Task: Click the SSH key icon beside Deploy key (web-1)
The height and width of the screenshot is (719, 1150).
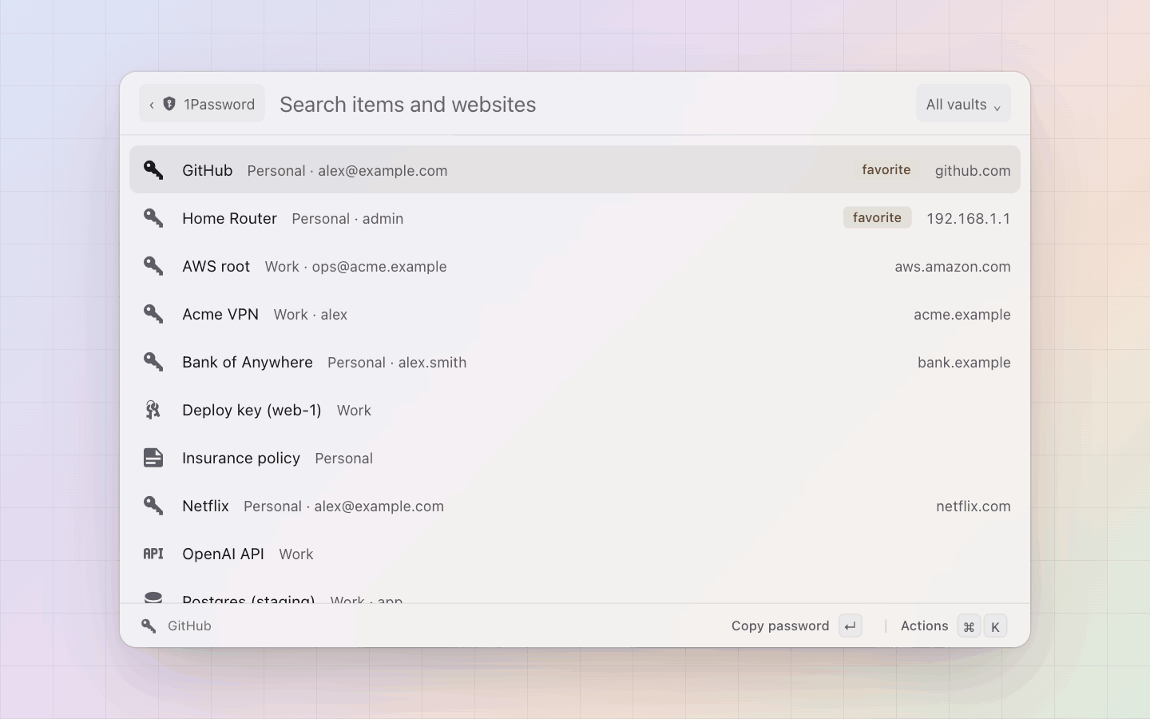Action: tap(153, 410)
